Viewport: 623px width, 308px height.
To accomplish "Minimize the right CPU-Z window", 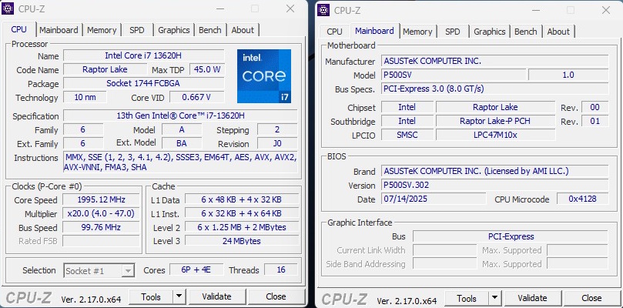I will pyautogui.click(x=535, y=10).
